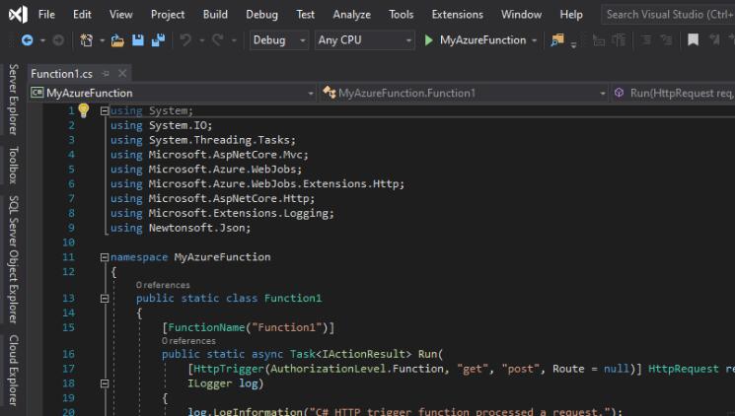Collapse the Run method body region
This screenshot has width=735, height=416.
click(105, 383)
